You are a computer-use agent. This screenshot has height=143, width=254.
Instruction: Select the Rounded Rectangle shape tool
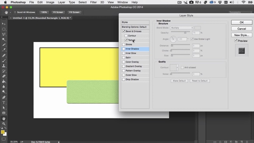coord(4,113)
